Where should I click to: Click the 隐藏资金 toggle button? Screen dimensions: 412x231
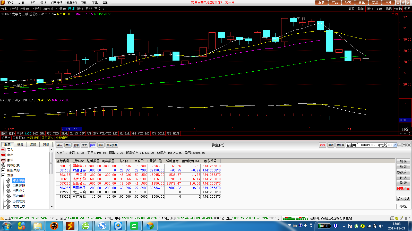point(403,188)
